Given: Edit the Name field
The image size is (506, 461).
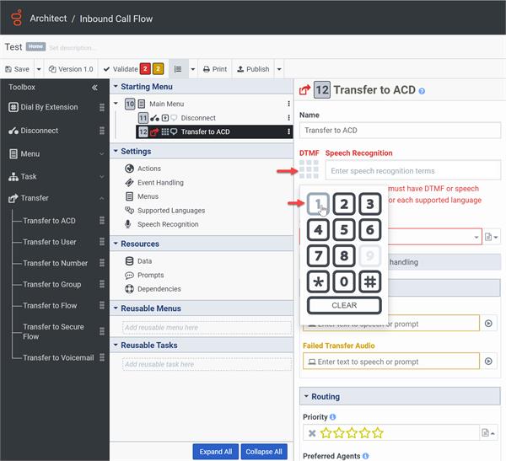Looking at the screenshot, I should coord(400,131).
